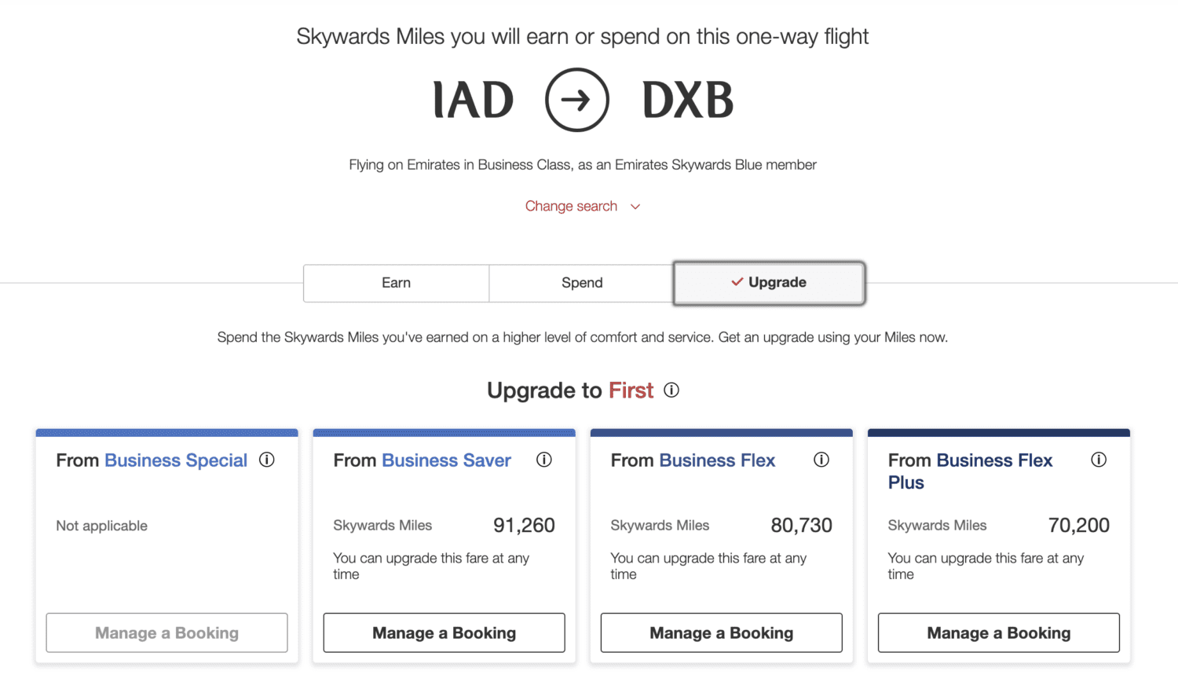This screenshot has width=1178, height=693.
Task: Click the Change search link
Action: tap(571, 206)
